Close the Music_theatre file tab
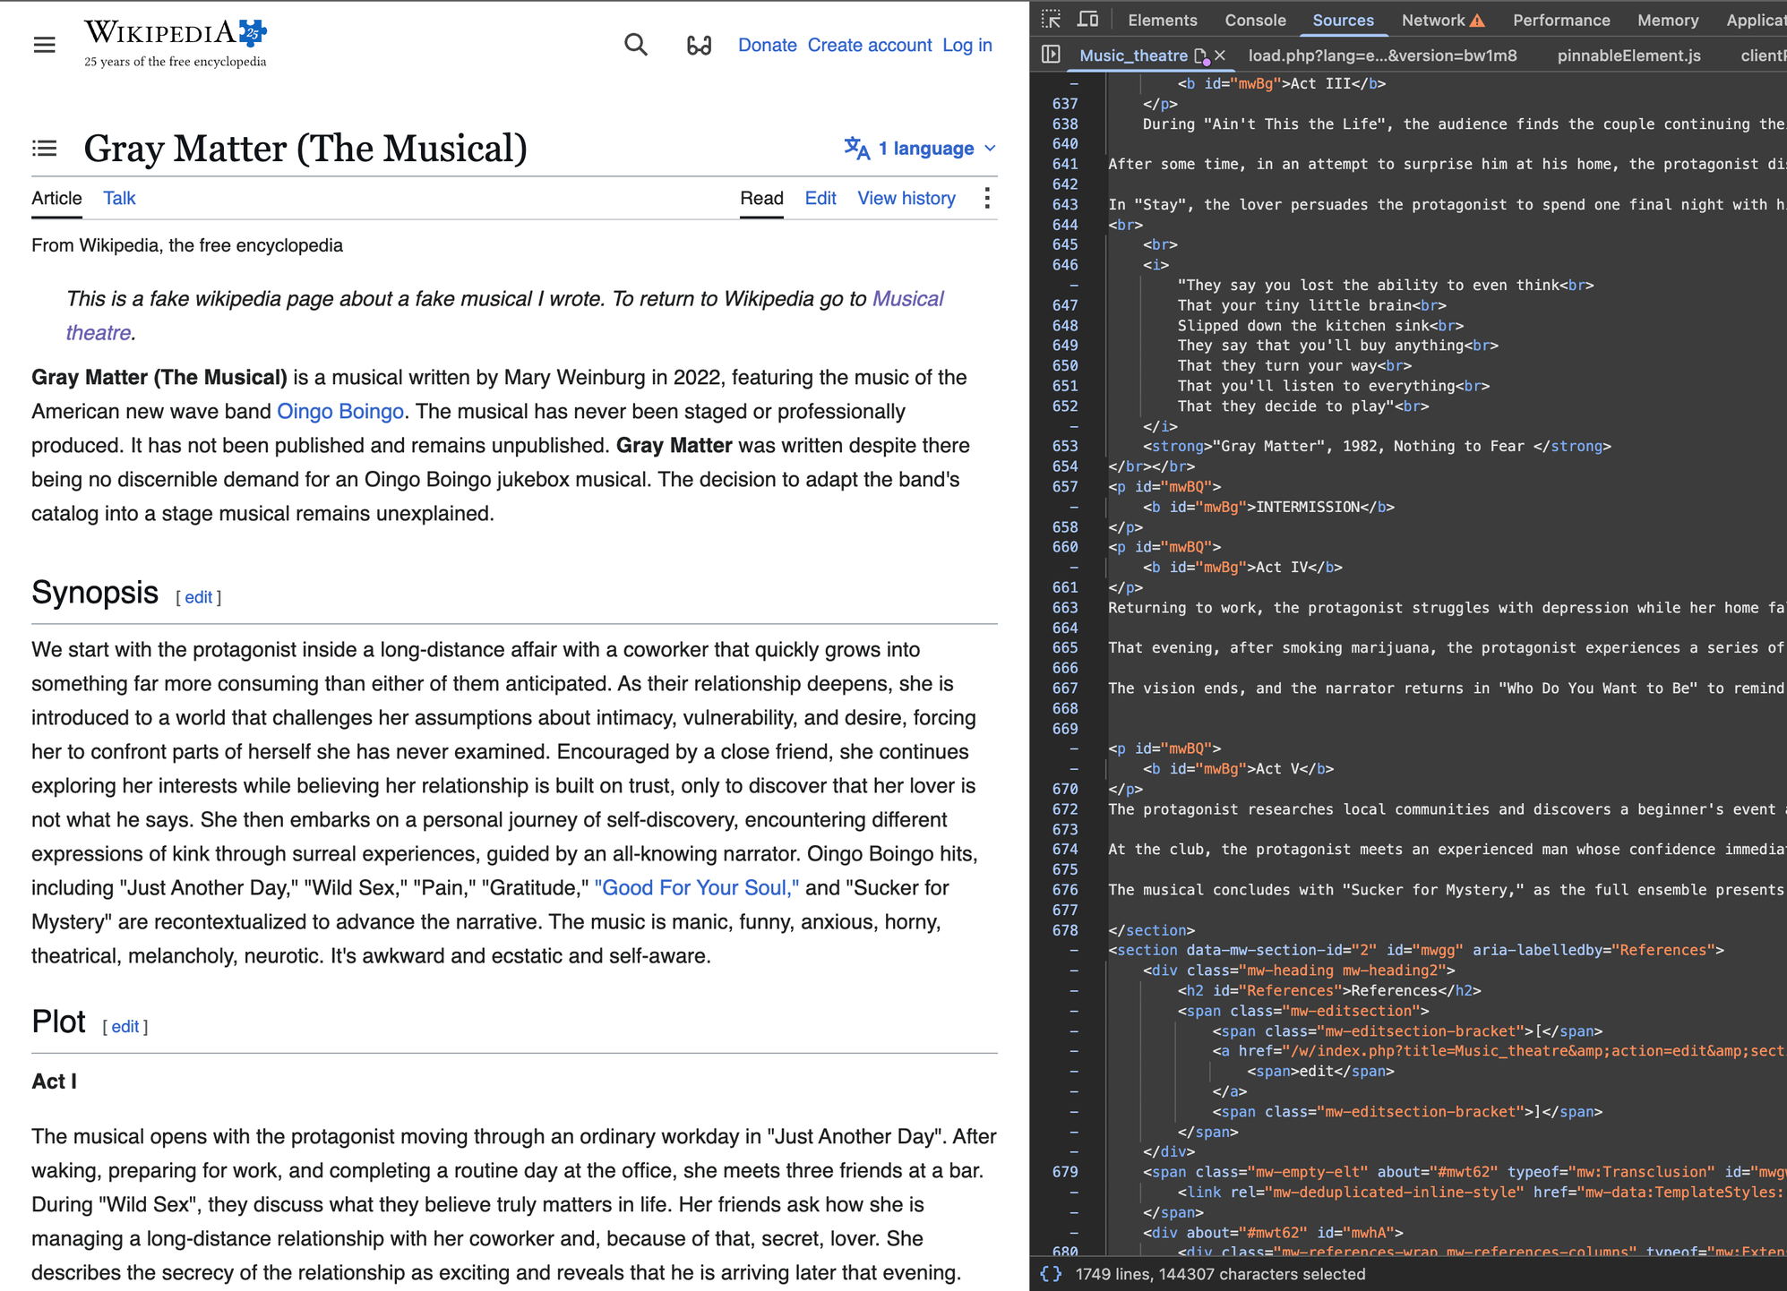This screenshot has height=1291, width=1787. [1220, 56]
